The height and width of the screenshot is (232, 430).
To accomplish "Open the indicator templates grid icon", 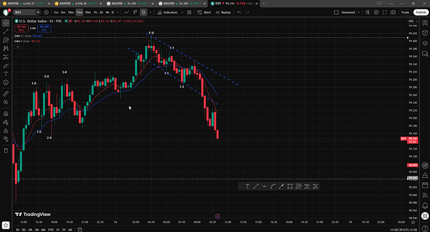I will click(x=189, y=12).
